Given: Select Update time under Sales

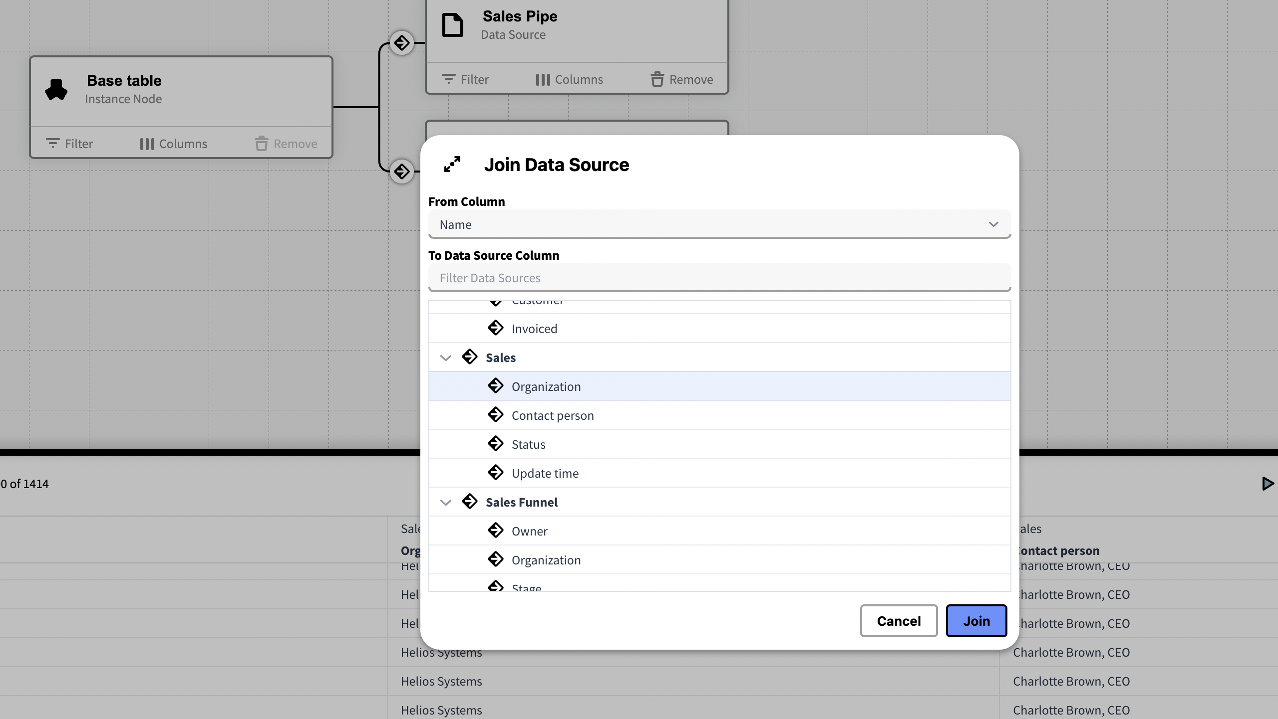Looking at the screenshot, I should (545, 473).
